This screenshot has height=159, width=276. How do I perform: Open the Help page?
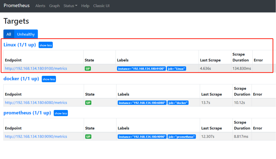[x=85, y=6]
